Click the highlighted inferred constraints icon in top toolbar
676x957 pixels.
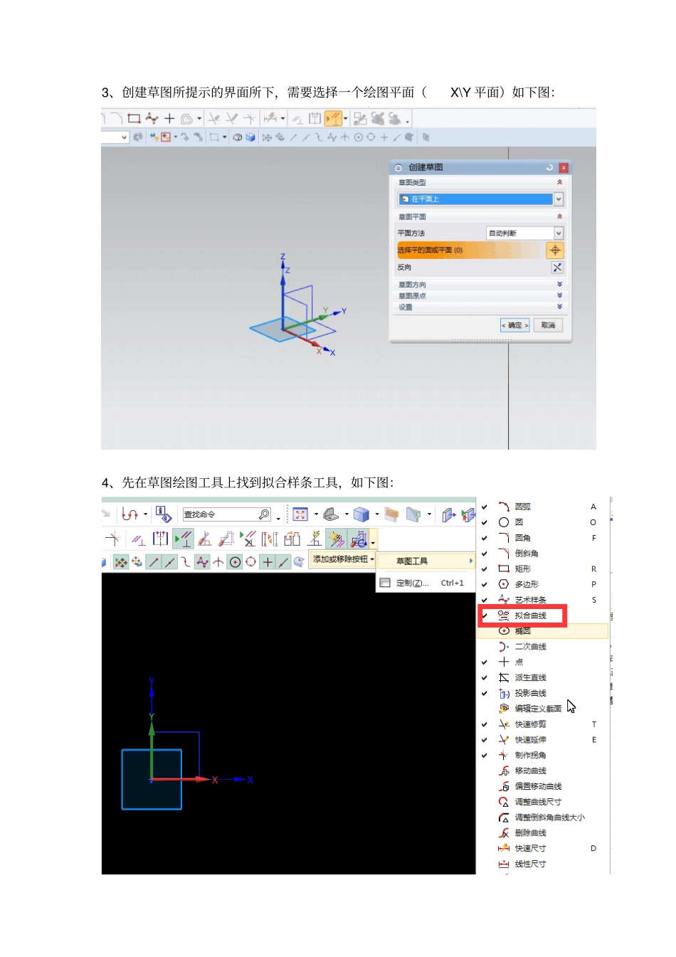pyautogui.click(x=333, y=118)
